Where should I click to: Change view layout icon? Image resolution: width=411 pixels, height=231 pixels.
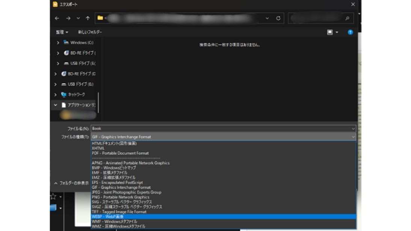(x=330, y=32)
